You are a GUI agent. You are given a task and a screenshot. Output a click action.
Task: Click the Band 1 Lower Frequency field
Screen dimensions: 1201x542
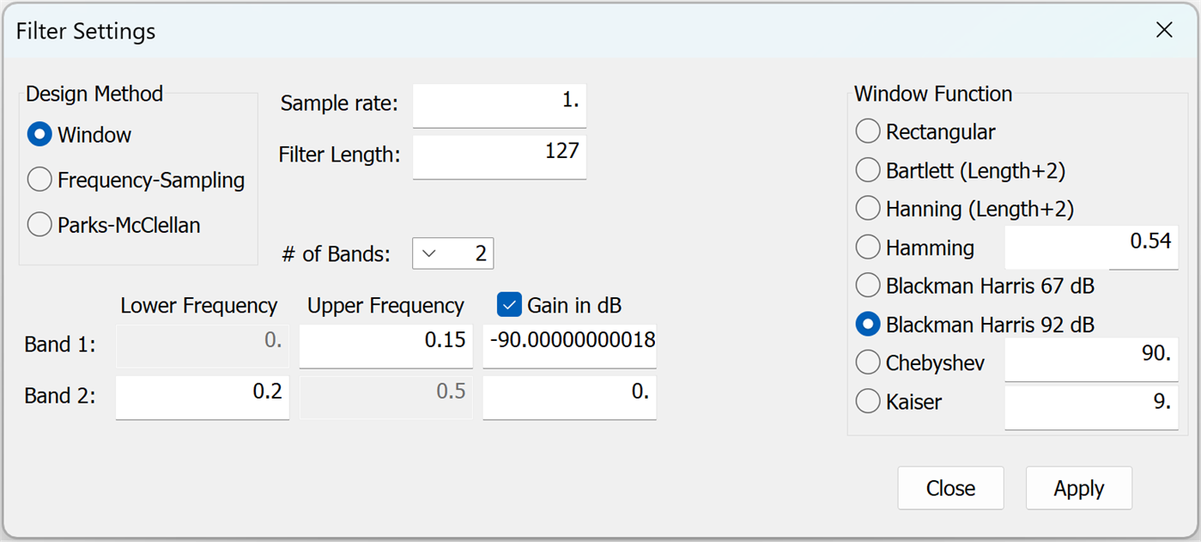point(203,345)
